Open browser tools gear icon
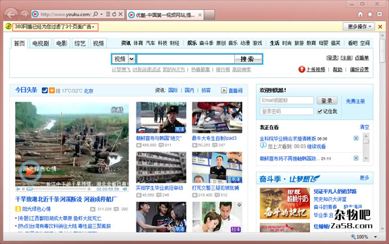 (379, 14)
